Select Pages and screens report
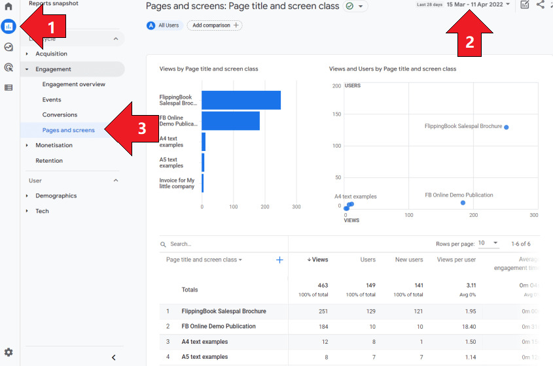Image resolution: width=553 pixels, height=366 pixels. point(69,130)
